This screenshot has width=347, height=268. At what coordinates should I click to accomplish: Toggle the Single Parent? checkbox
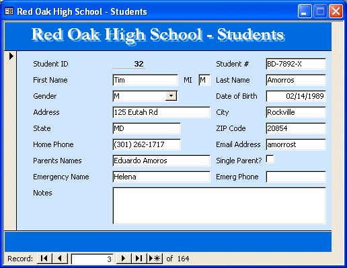coord(270,159)
